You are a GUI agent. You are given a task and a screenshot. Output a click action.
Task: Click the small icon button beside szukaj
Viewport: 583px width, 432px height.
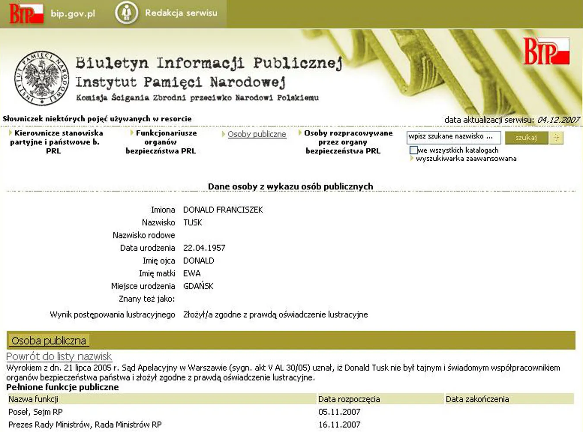click(556, 137)
